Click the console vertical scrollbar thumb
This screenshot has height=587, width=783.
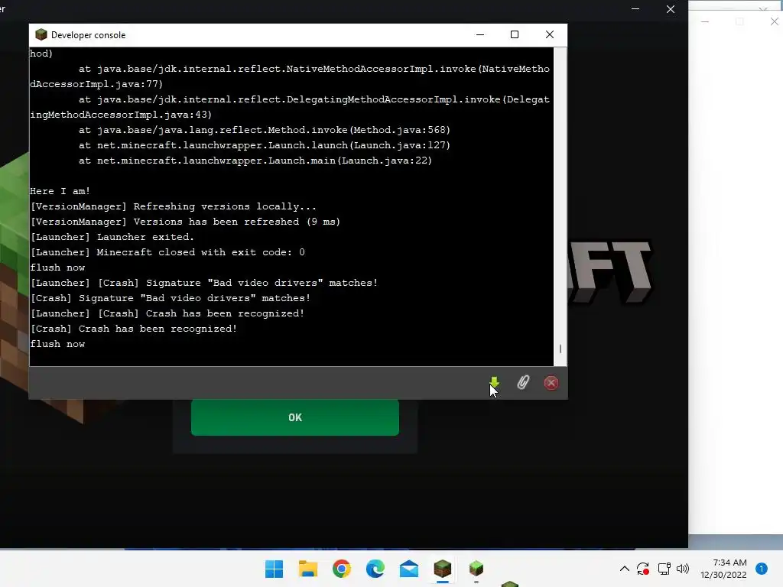click(x=560, y=349)
